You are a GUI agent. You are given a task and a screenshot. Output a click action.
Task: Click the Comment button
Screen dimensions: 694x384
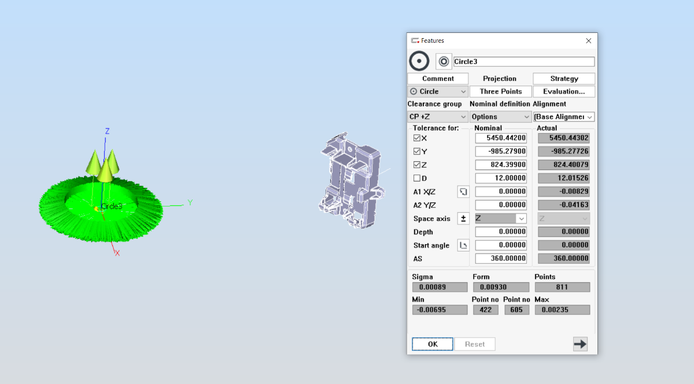438,79
